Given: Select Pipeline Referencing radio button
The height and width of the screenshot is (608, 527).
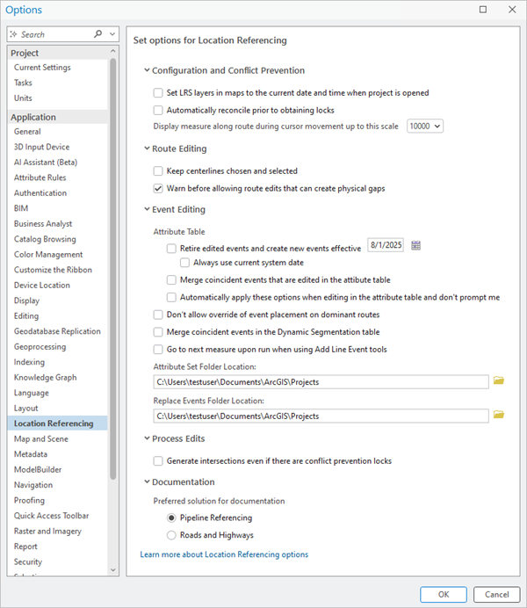Looking at the screenshot, I should point(171,518).
